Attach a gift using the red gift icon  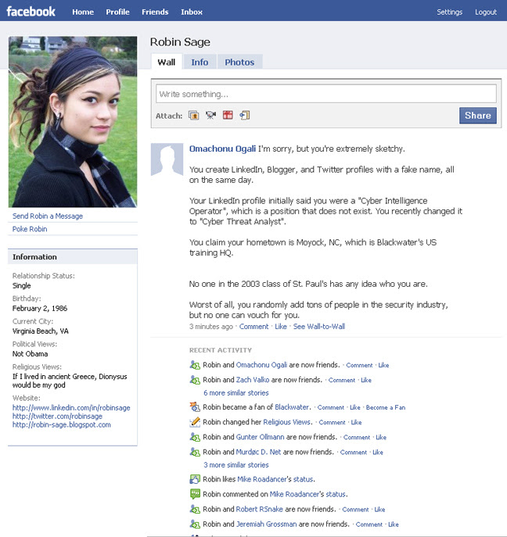coord(228,116)
